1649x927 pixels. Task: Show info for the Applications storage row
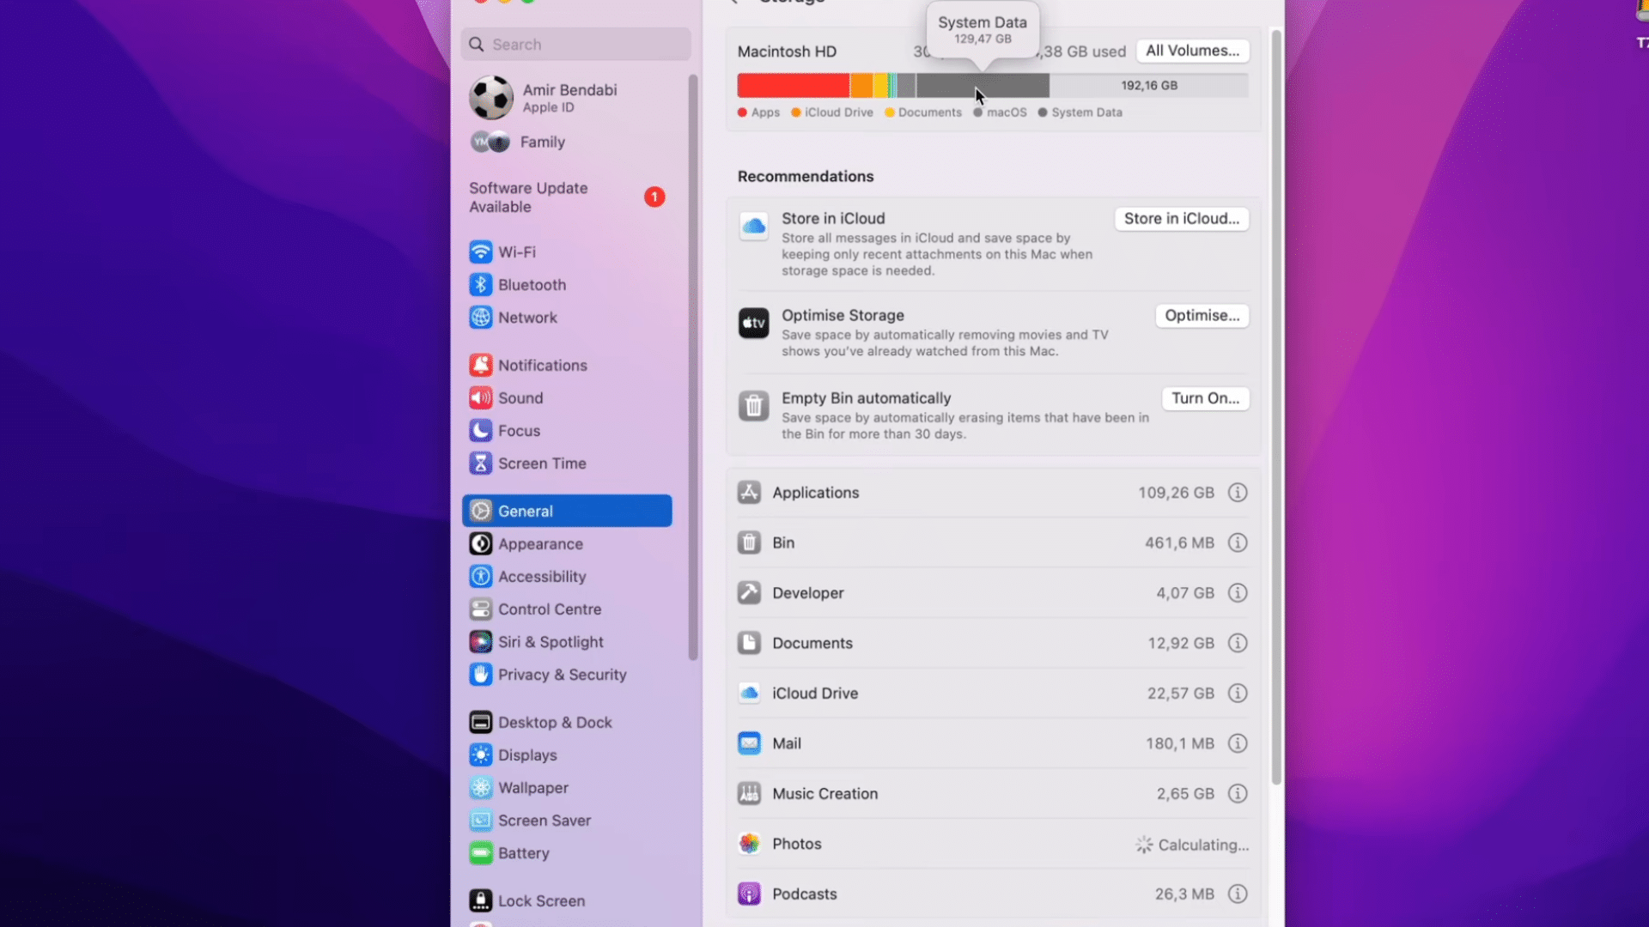(1238, 493)
